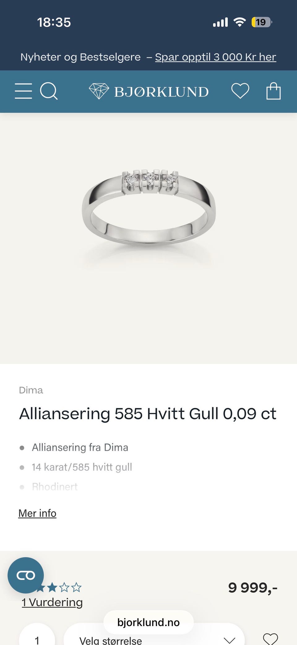The image size is (297, 645).
Task: Open the hamburger menu
Action: pyautogui.click(x=23, y=91)
